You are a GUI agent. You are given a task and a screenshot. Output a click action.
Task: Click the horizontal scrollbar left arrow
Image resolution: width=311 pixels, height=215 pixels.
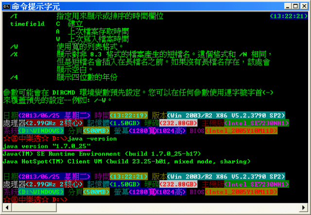[x=7, y=208]
